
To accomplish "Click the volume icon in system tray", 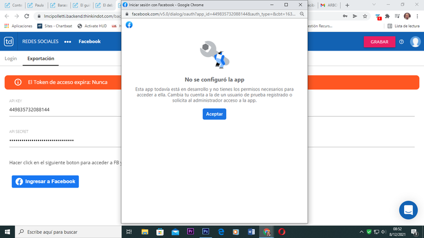I will pos(383,232).
